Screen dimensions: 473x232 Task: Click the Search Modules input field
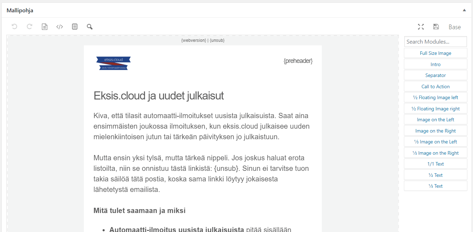tap(435, 41)
